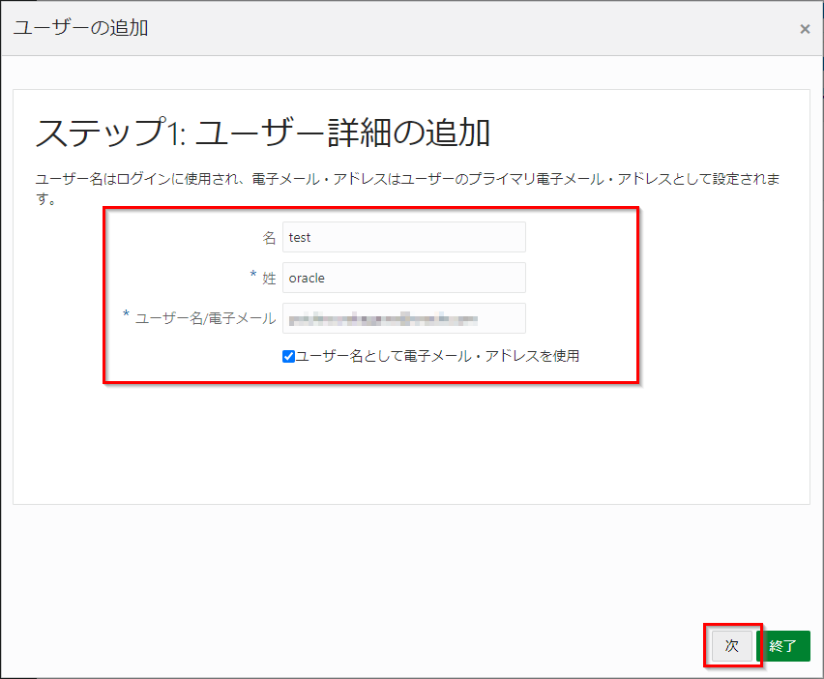Click the required asterisk beside 姓
Screen dimensions: 824x679
click(253, 277)
